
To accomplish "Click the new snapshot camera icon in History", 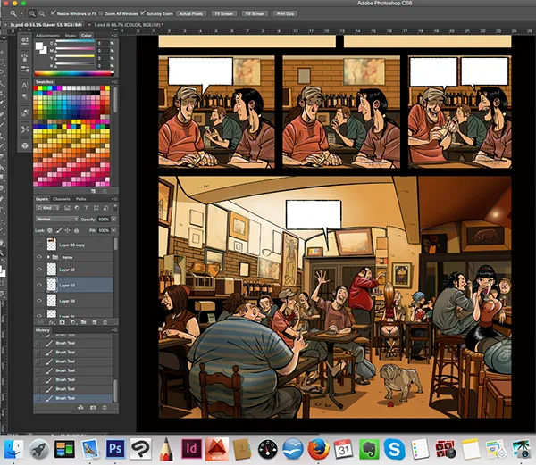I will click(x=93, y=407).
